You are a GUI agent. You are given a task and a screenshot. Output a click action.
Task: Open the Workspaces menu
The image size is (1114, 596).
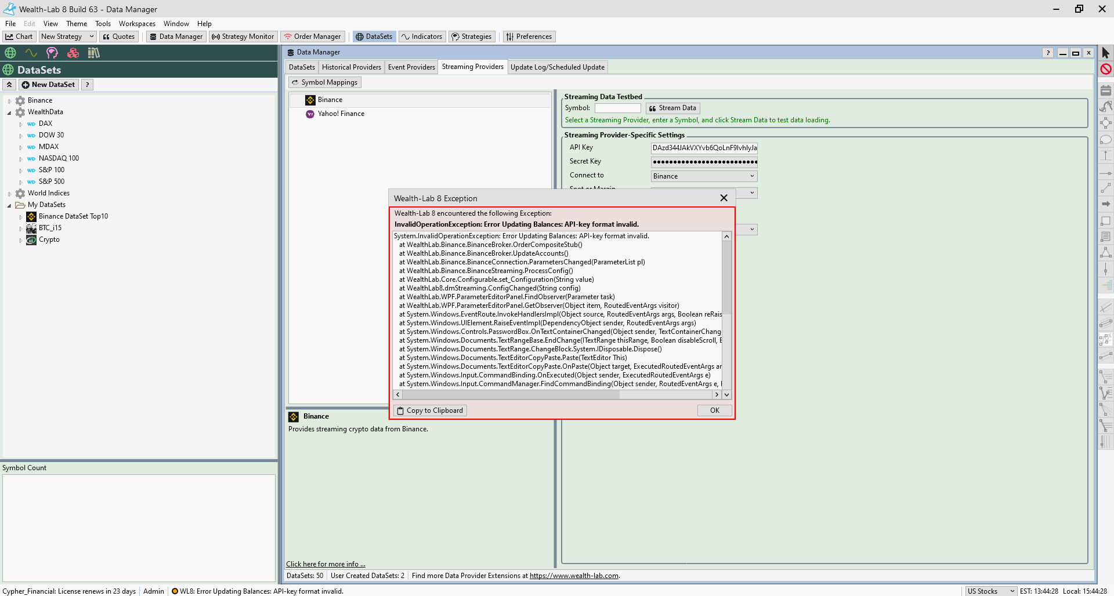137,24
